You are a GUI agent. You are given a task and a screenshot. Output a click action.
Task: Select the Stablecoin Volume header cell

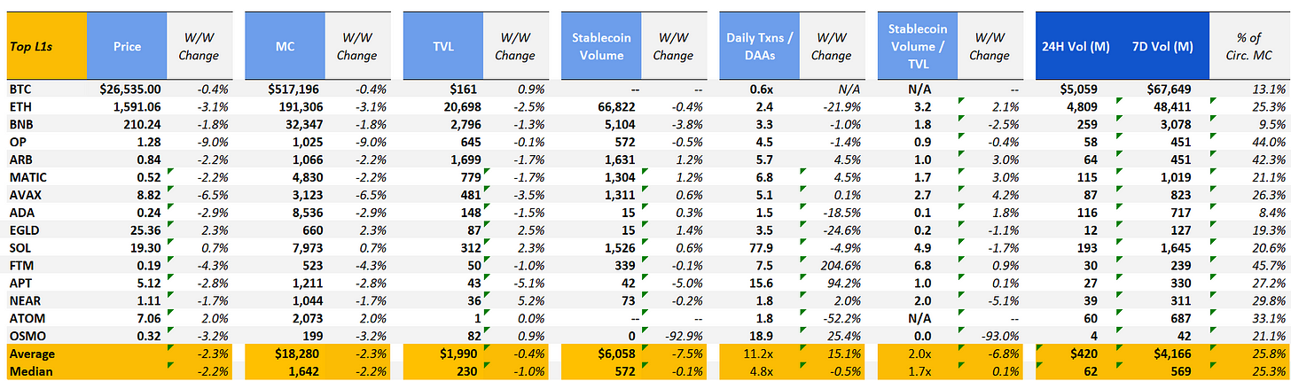click(601, 47)
